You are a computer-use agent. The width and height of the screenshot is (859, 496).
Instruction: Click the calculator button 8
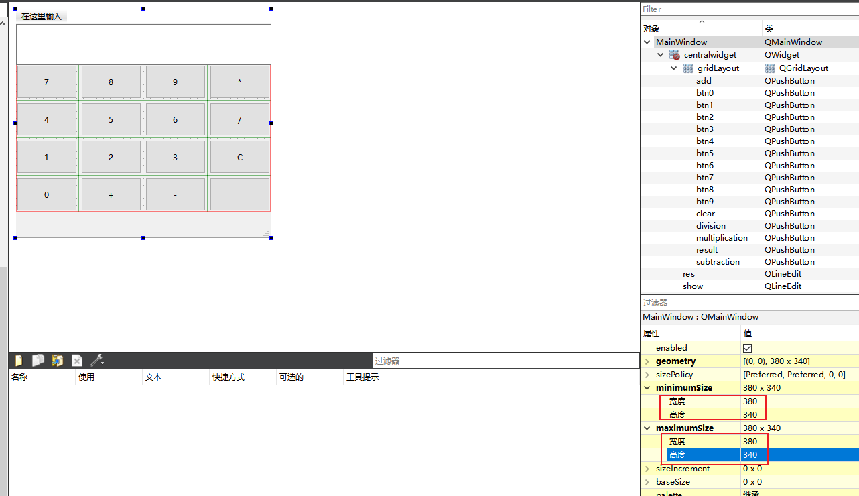pyautogui.click(x=111, y=82)
